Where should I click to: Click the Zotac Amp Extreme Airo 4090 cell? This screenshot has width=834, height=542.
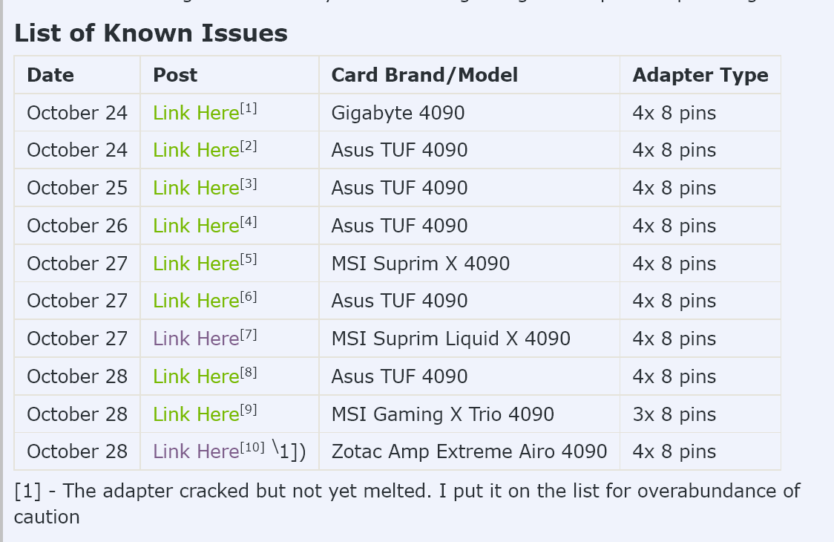[x=469, y=452]
